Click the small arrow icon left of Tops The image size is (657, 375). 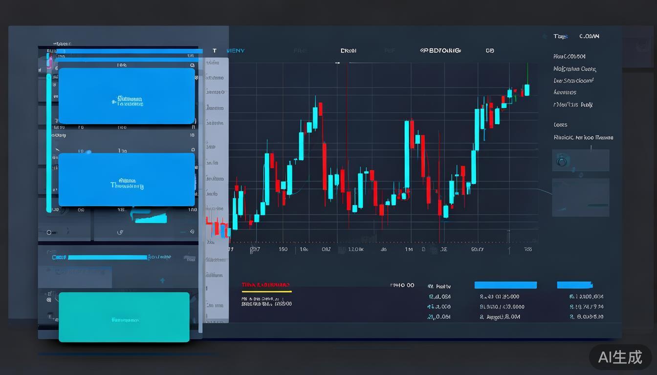point(544,37)
